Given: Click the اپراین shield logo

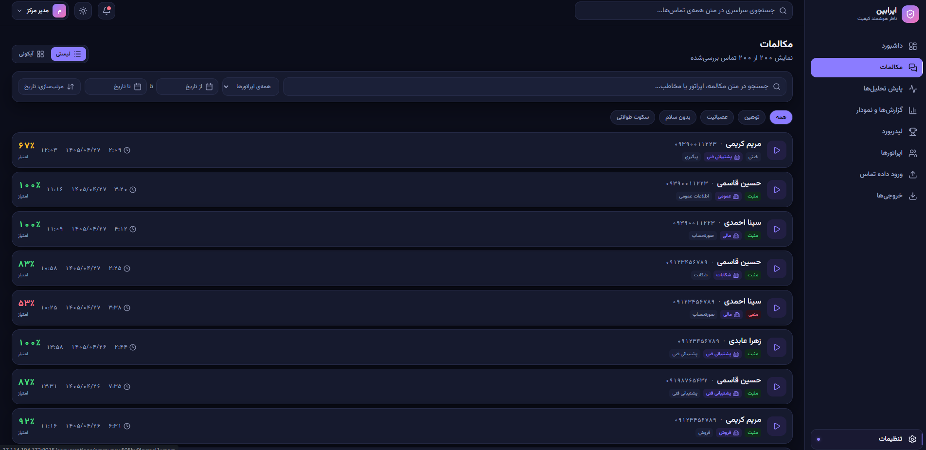Looking at the screenshot, I should (x=910, y=14).
